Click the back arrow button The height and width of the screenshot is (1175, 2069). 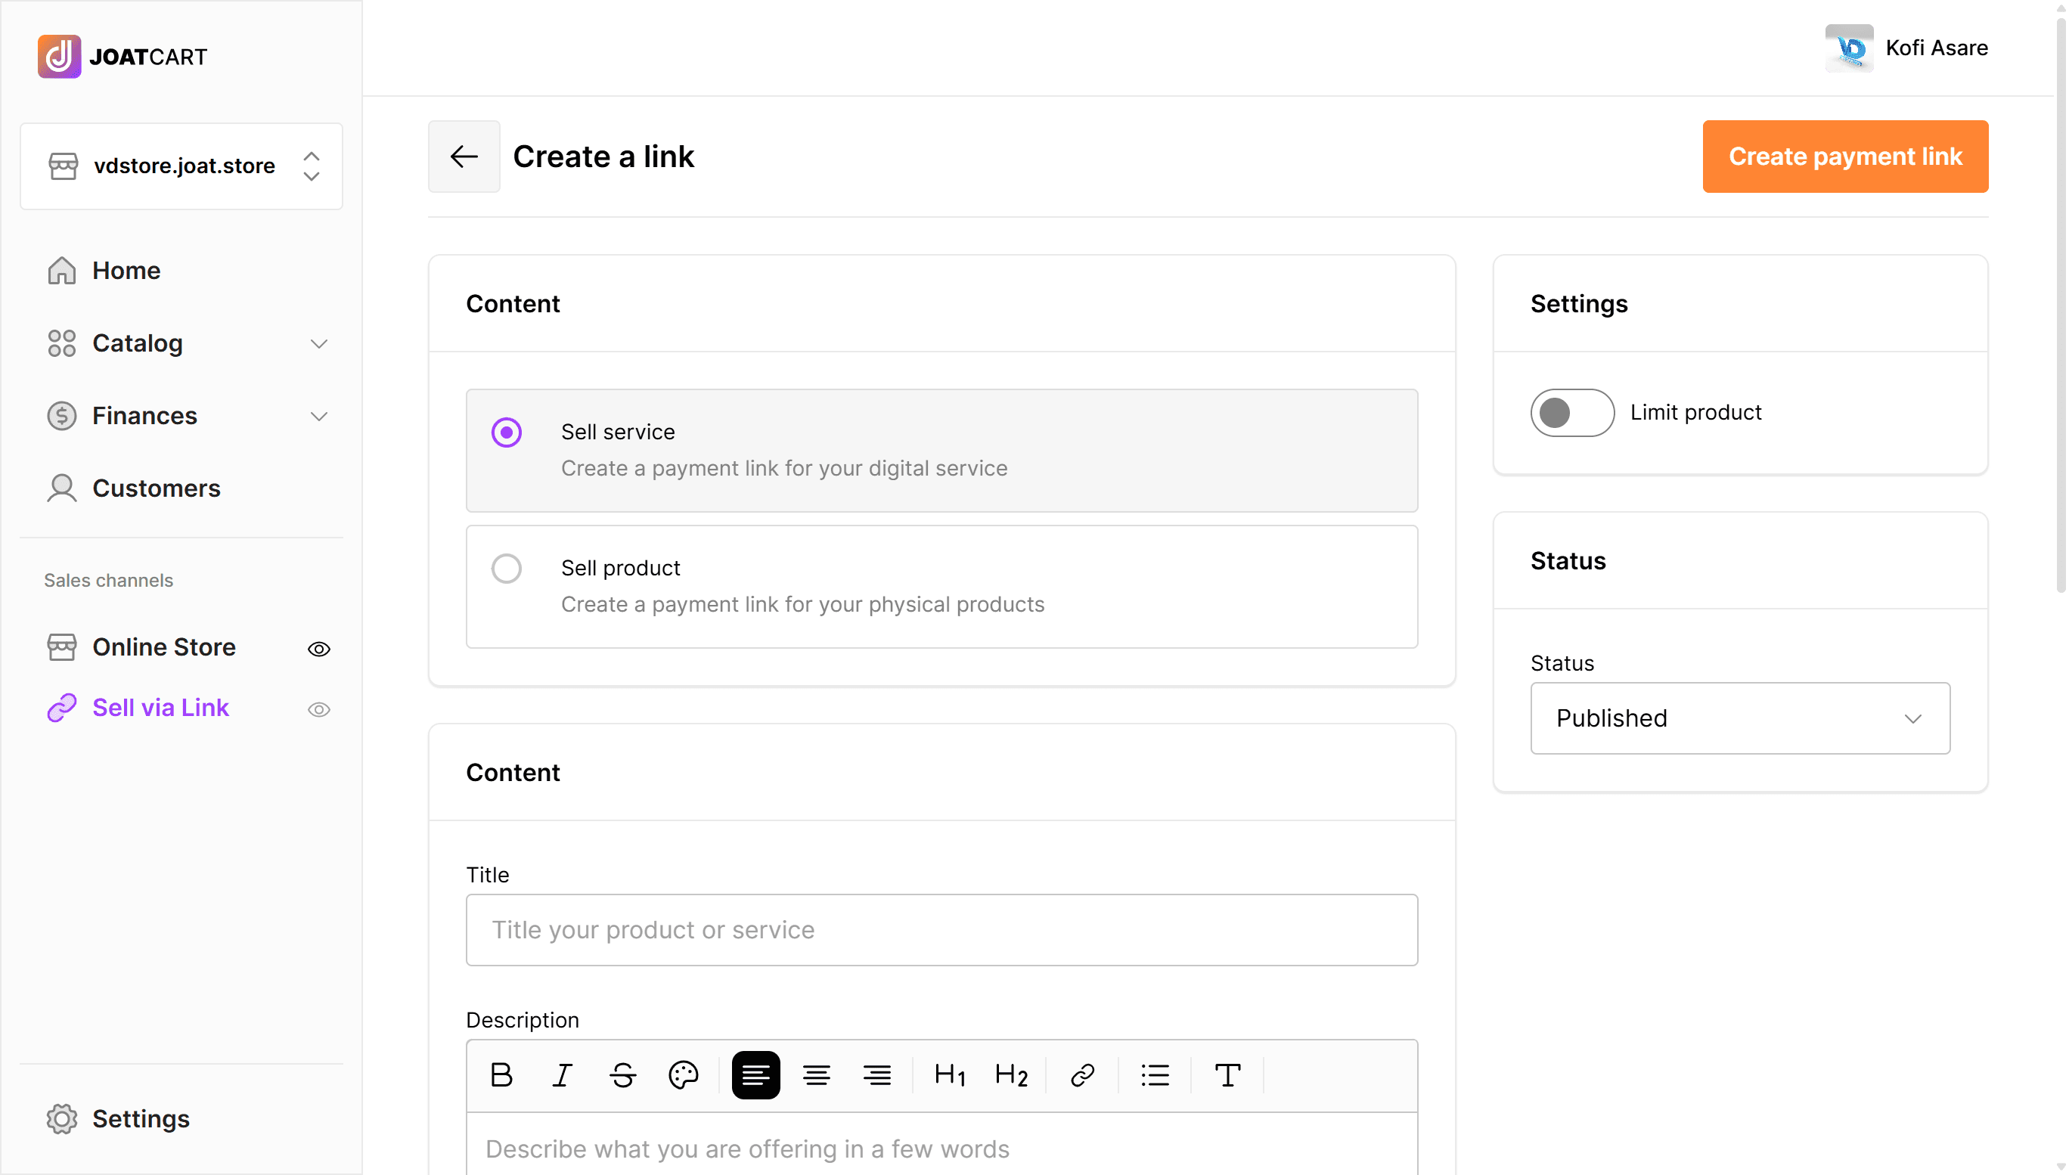[x=464, y=157]
